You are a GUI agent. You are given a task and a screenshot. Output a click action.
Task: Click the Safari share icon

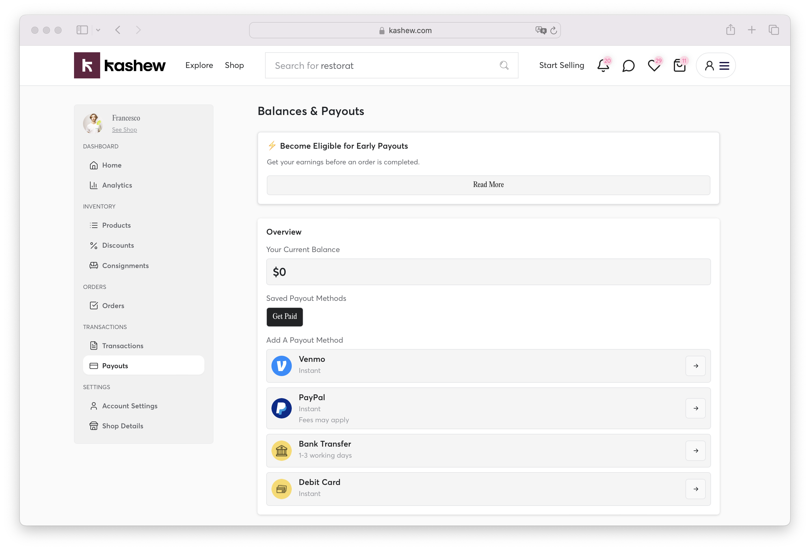(730, 30)
